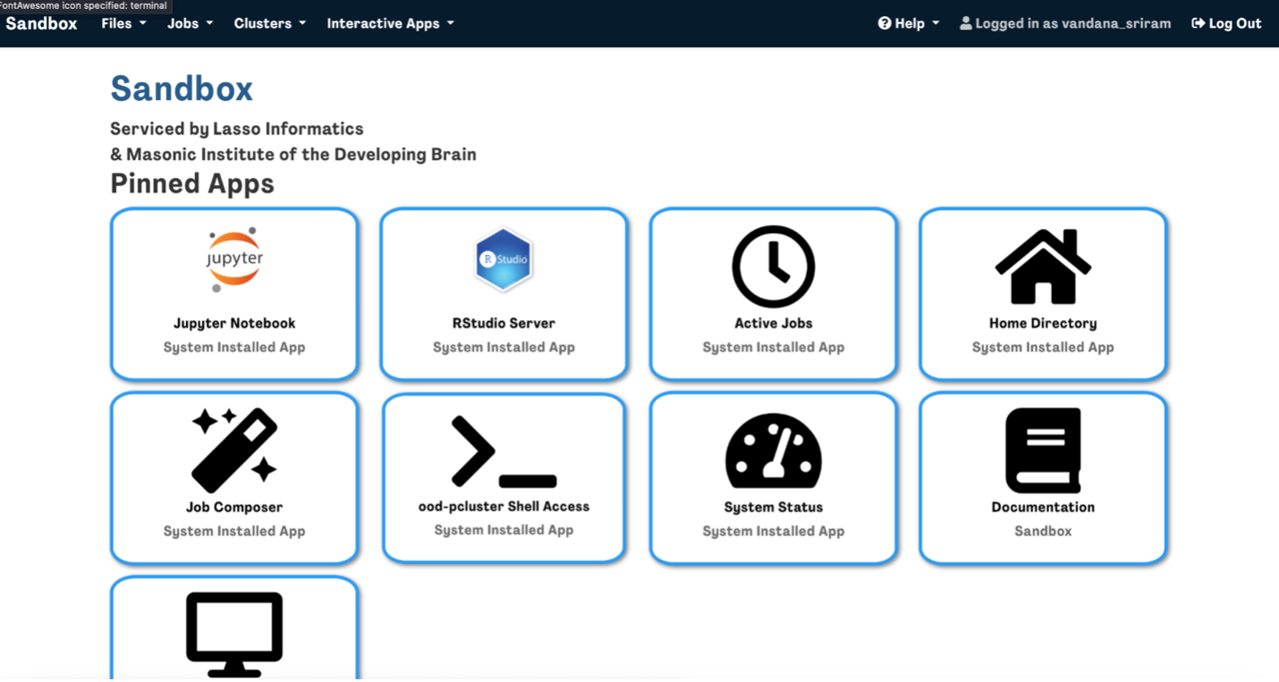1279x682 pixels.
Task: Click the Pinned Apps heading
Action: (192, 184)
